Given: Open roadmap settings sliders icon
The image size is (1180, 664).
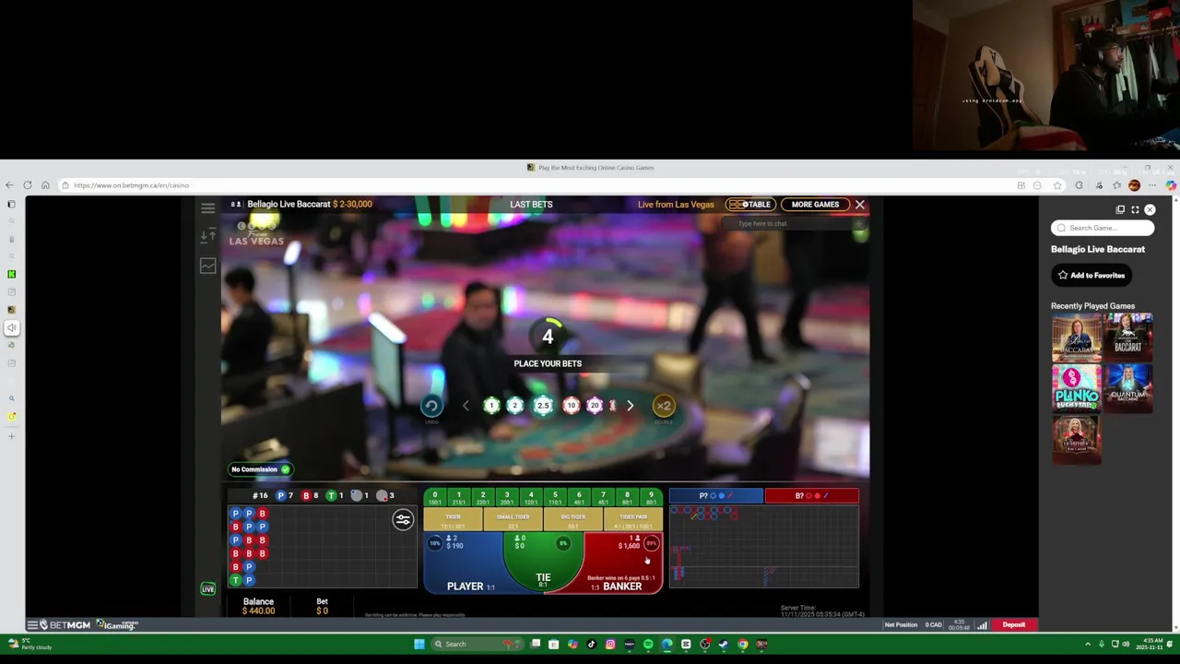Looking at the screenshot, I should (x=403, y=520).
